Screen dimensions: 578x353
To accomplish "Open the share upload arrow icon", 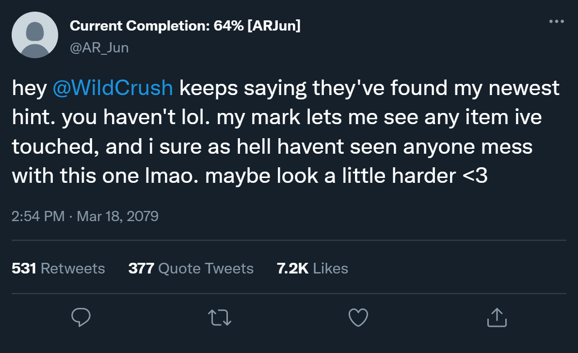I will [x=497, y=318].
